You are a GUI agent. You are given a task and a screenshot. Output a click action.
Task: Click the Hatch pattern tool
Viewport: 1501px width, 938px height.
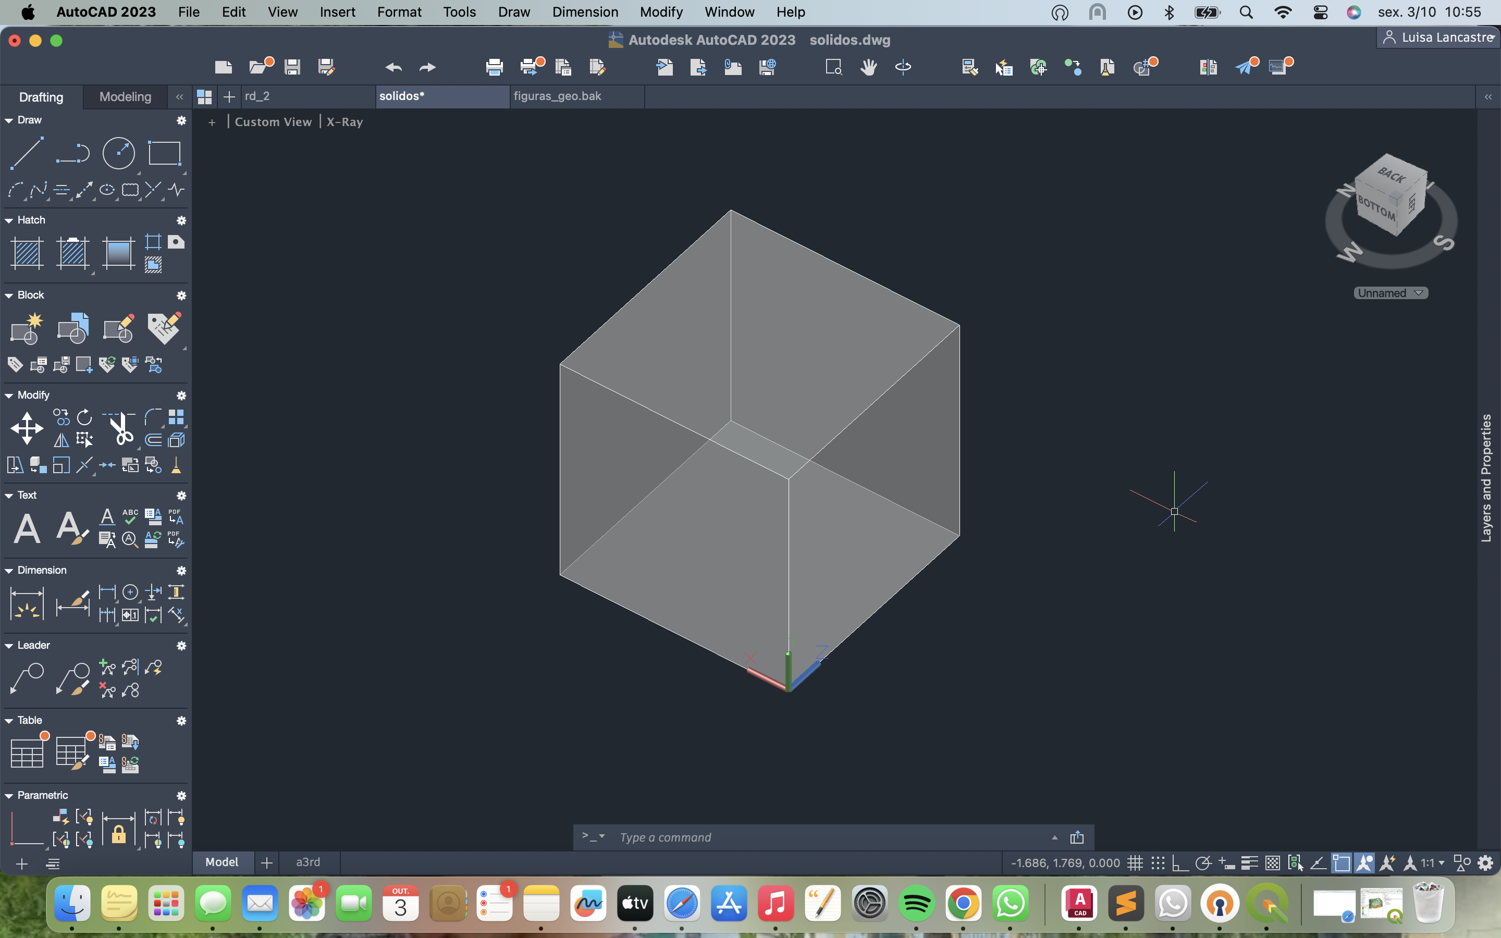click(x=27, y=253)
